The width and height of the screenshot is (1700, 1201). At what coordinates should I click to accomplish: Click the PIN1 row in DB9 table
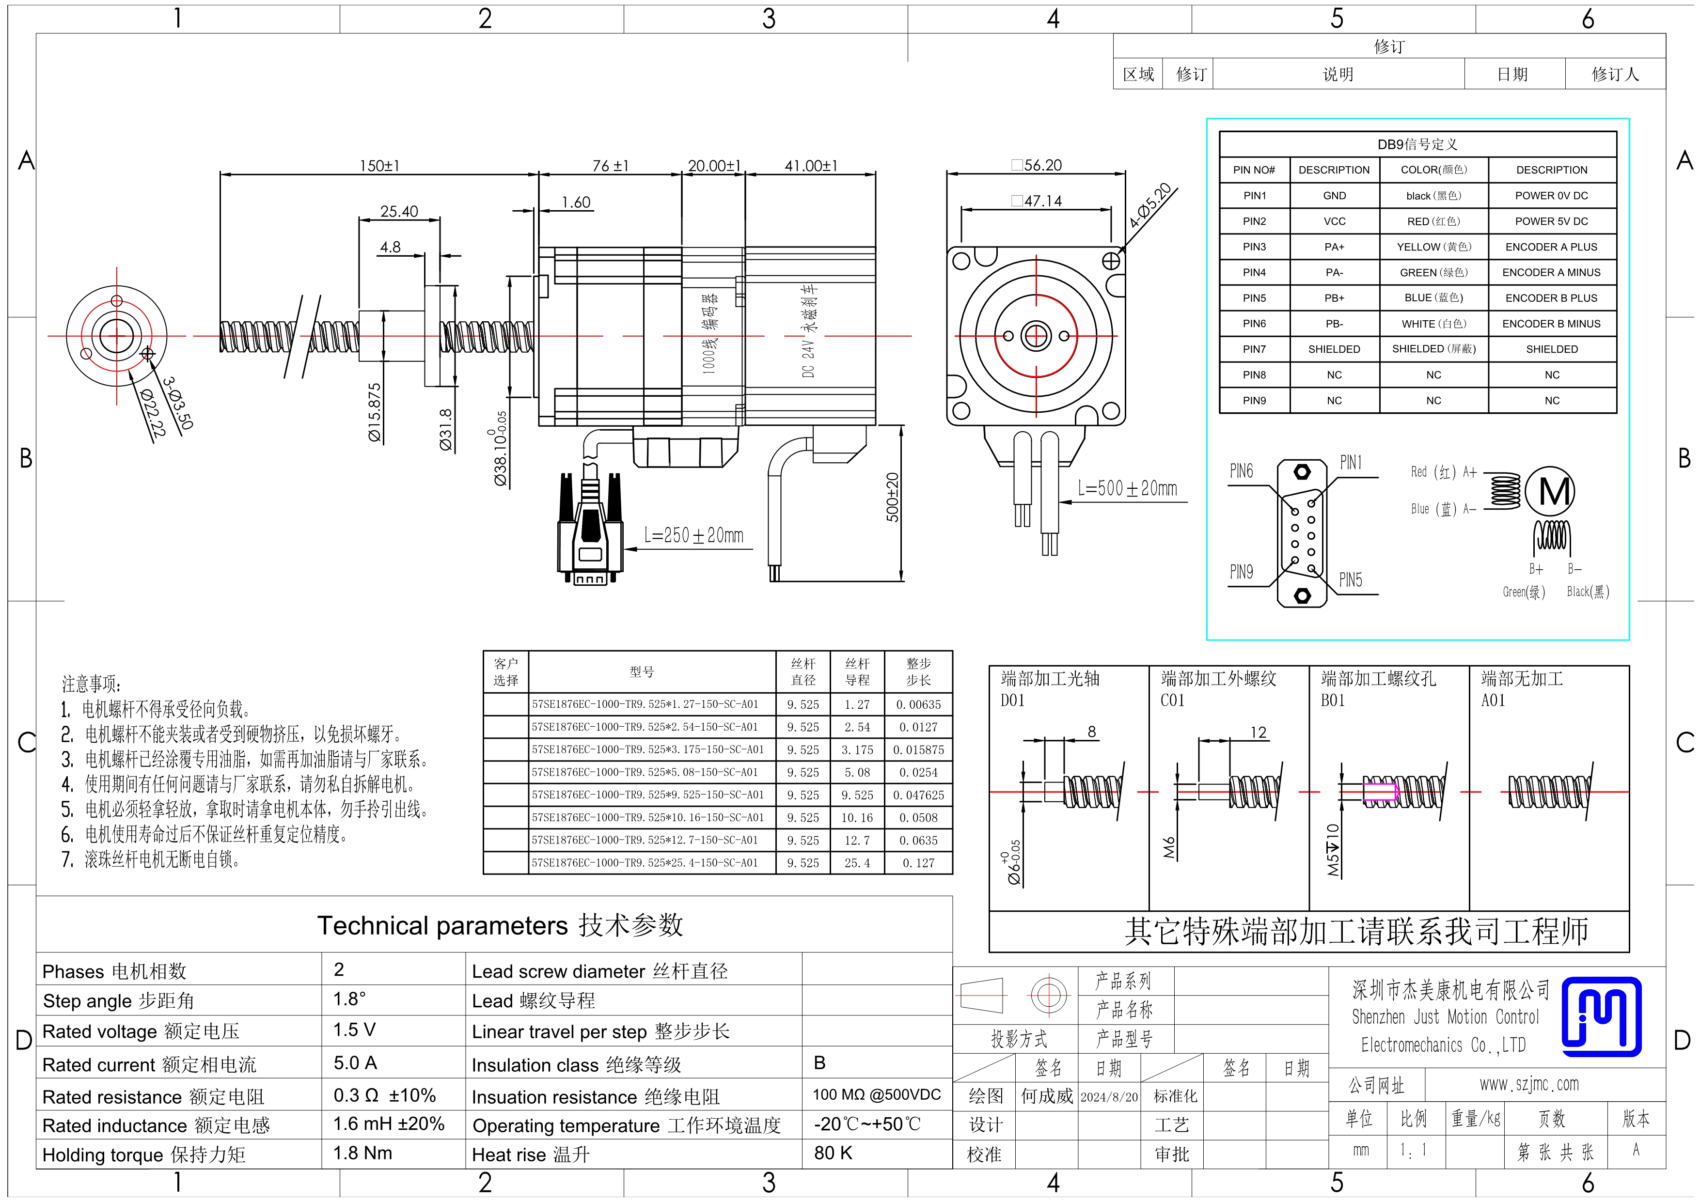(x=1417, y=195)
